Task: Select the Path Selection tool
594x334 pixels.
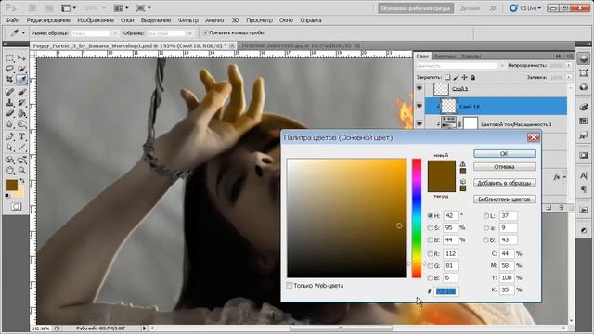Action: pos(10,148)
